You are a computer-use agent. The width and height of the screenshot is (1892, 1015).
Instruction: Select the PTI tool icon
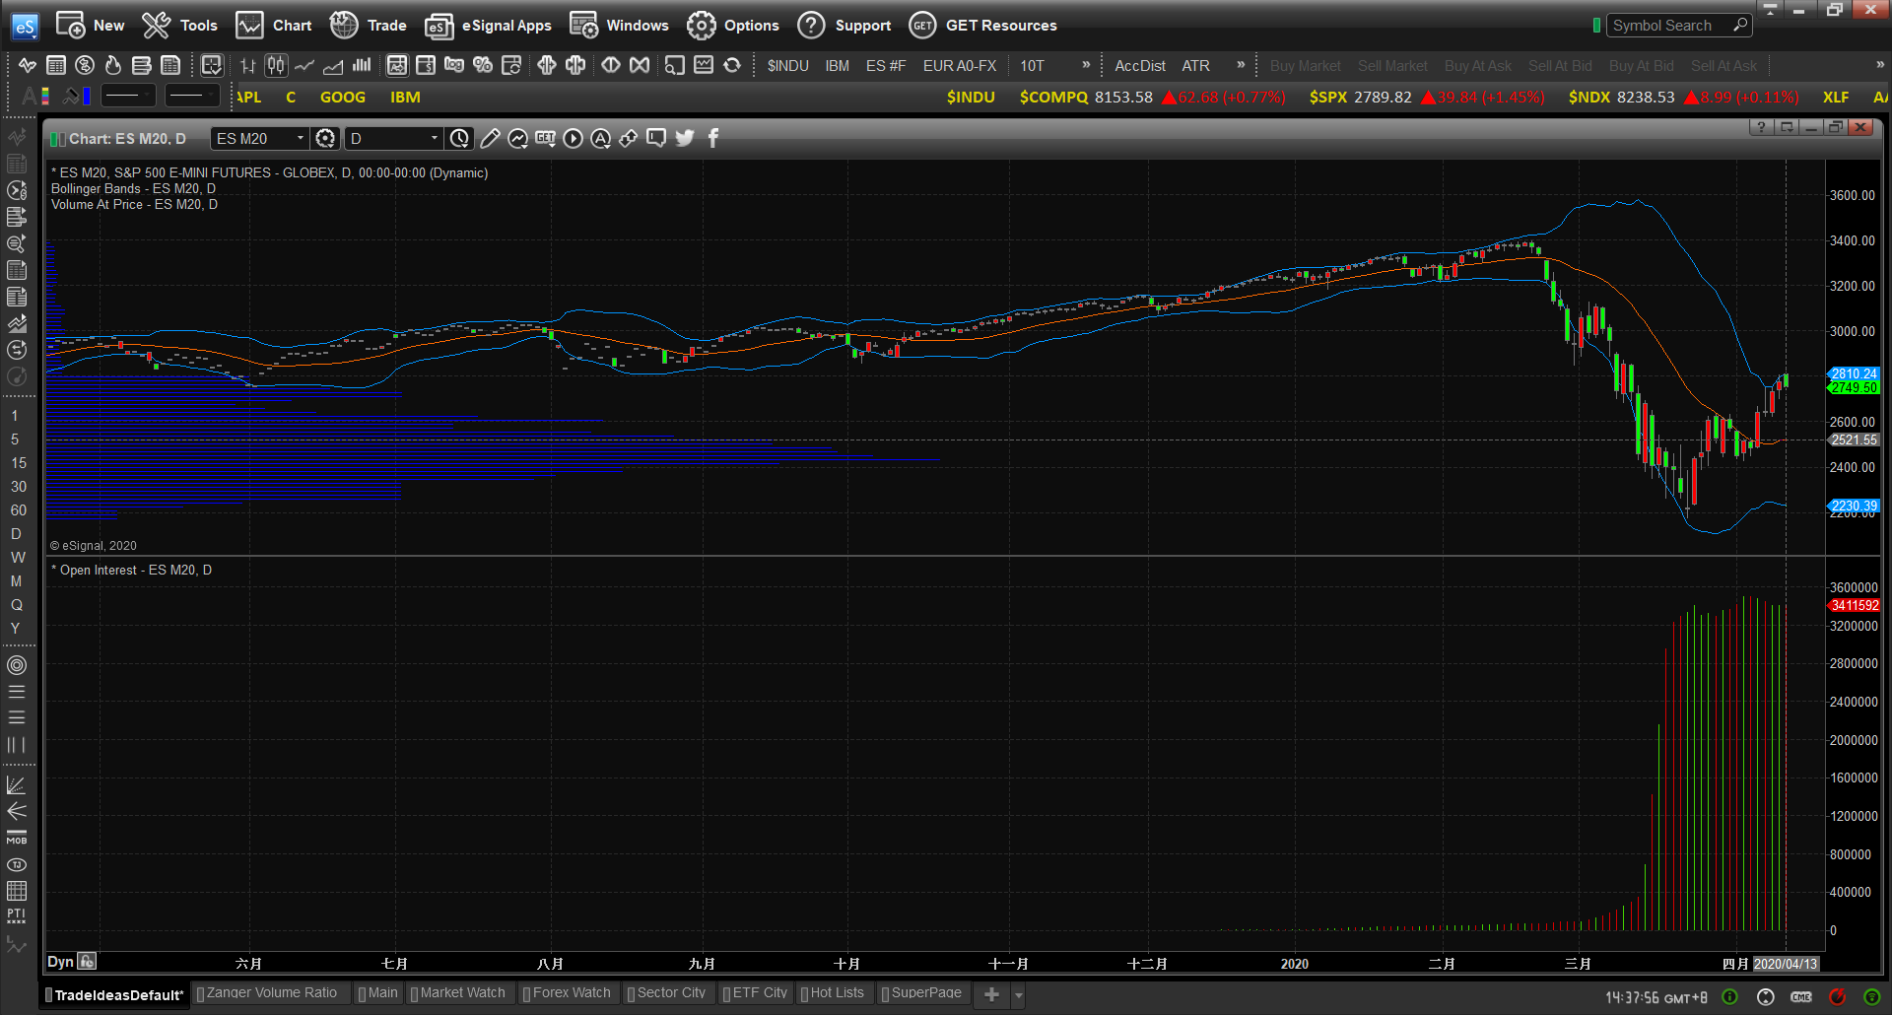click(17, 916)
